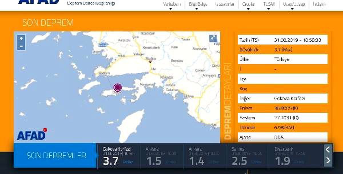
Task: Open the İletişim menu item
Action: [x=319, y=4]
